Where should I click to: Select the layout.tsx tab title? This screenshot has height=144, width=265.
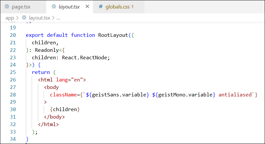(69, 7)
